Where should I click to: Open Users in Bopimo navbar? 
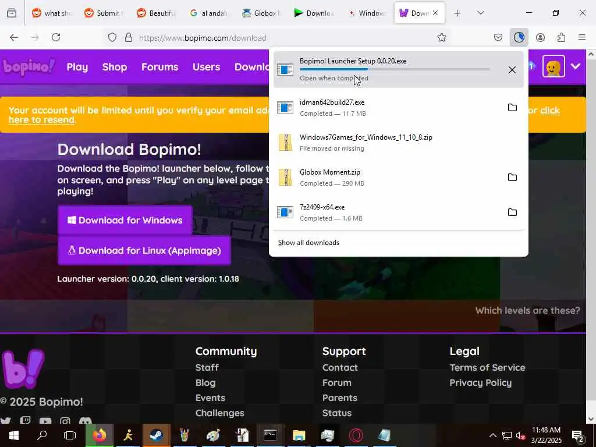pos(206,67)
